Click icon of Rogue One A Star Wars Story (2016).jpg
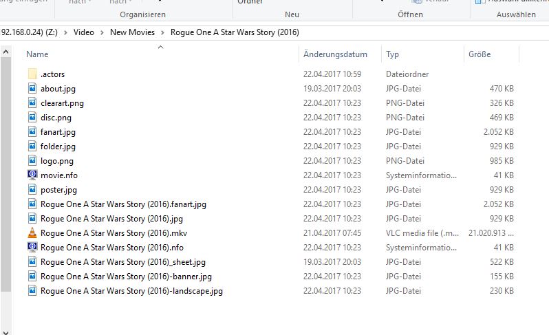 pos(32,219)
